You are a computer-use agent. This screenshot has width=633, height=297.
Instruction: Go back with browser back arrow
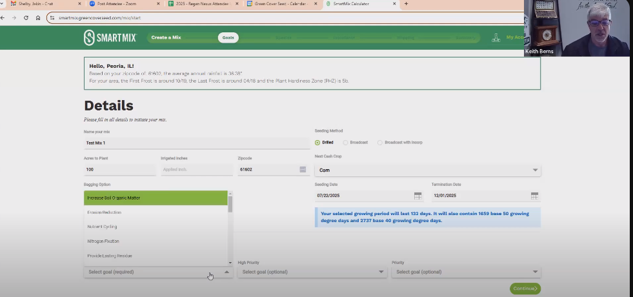point(3,18)
